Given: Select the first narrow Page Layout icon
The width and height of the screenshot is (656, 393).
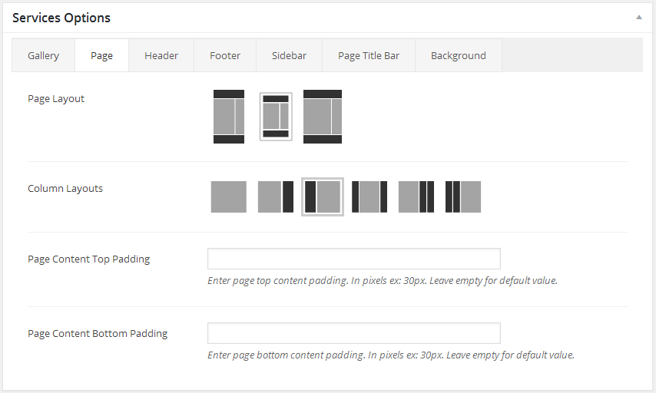Looking at the screenshot, I should tap(229, 117).
